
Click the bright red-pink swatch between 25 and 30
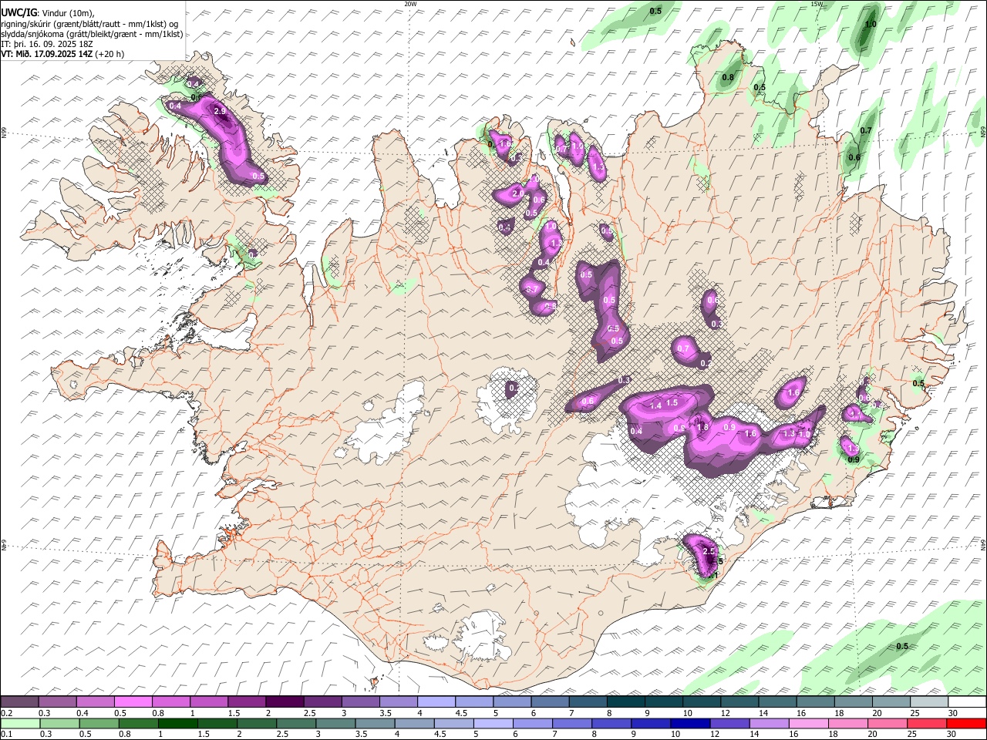(x=928, y=723)
